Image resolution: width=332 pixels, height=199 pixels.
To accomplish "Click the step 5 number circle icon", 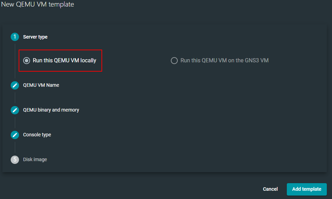I will click(15, 160).
